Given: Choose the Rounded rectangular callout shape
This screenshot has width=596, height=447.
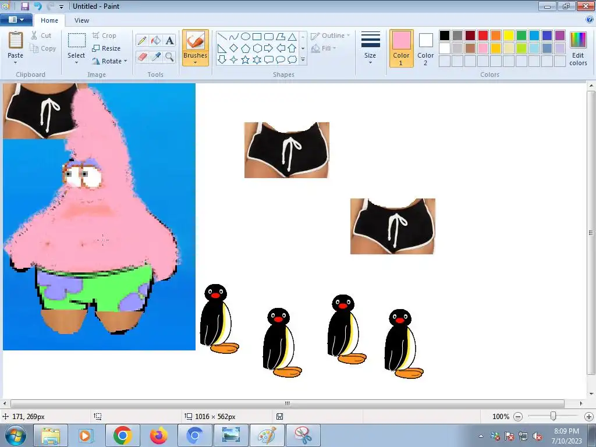Looking at the screenshot, I should click(269, 60).
